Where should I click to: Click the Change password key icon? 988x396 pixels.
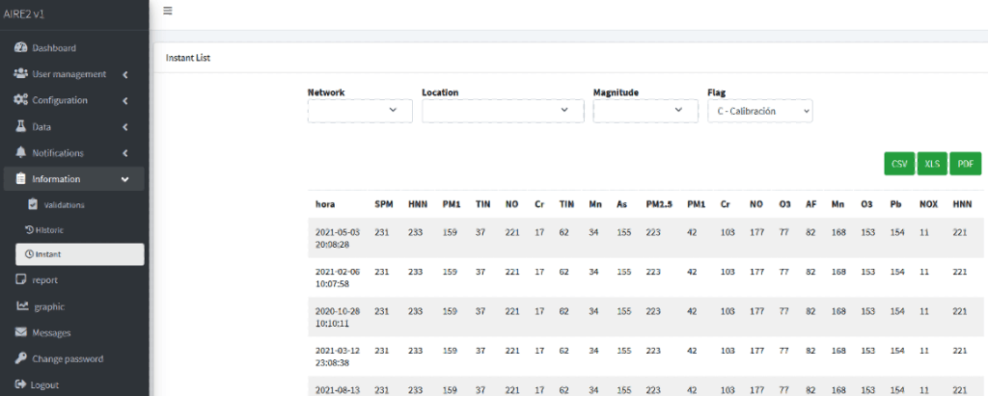(x=21, y=358)
